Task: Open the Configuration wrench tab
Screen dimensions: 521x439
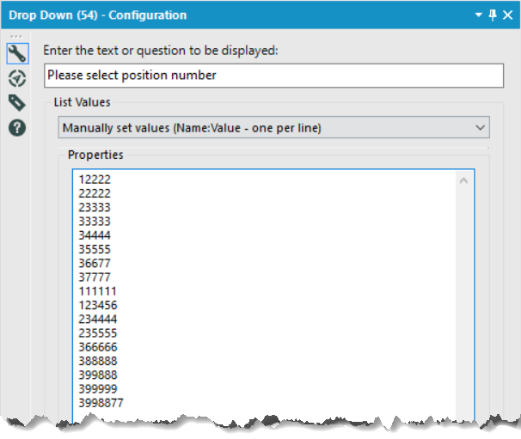Action: pyautogui.click(x=17, y=53)
